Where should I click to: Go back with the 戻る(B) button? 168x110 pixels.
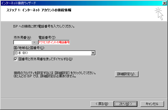pyautogui.click(x=102, y=104)
